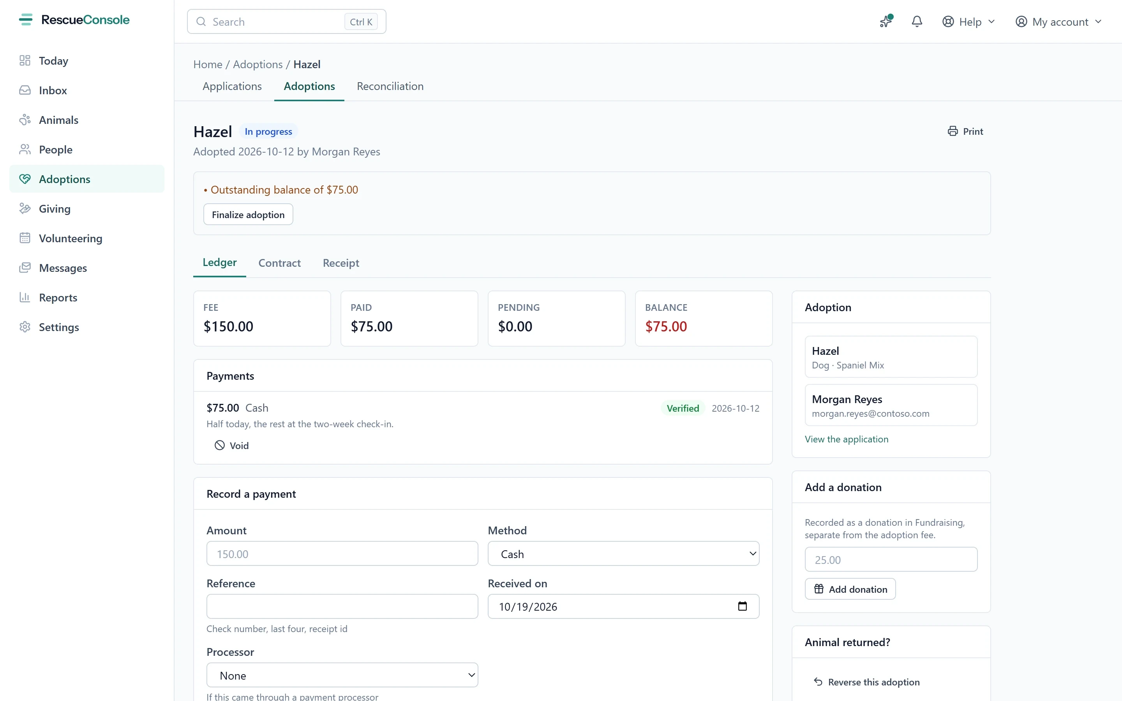
Task: Switch to the Applications tab
Action: 232,86
